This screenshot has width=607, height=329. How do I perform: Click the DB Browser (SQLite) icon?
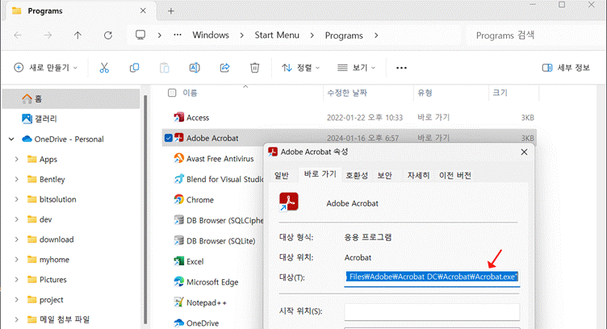179,240
